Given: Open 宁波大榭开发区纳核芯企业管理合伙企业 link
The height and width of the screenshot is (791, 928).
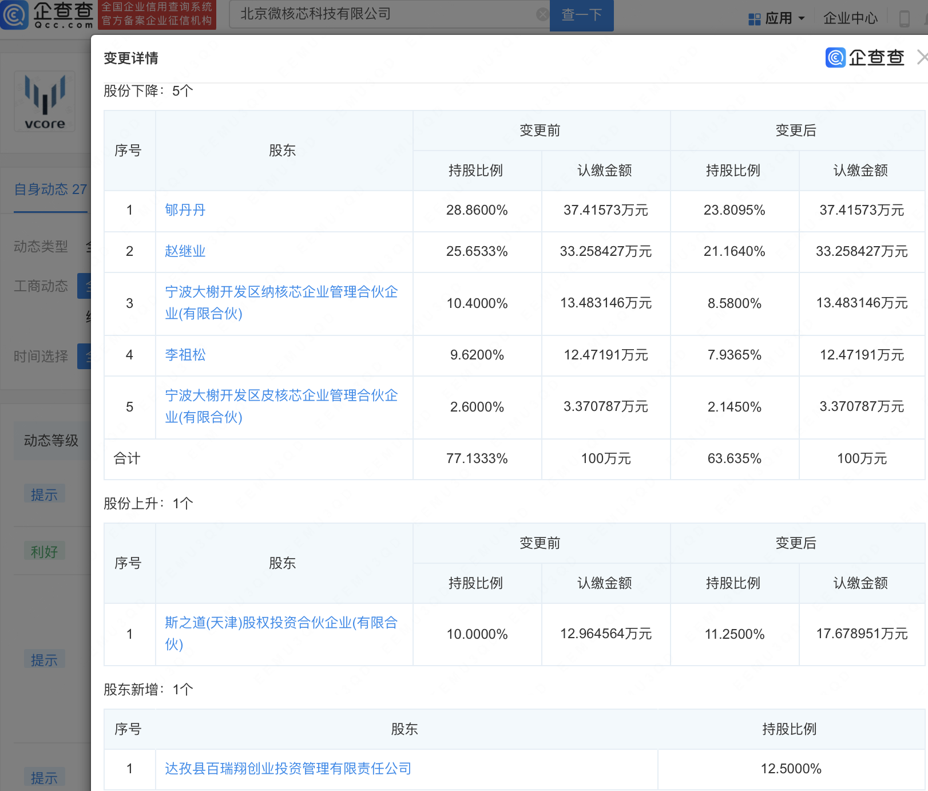Looking at the screenshot, I should point(281,303).
